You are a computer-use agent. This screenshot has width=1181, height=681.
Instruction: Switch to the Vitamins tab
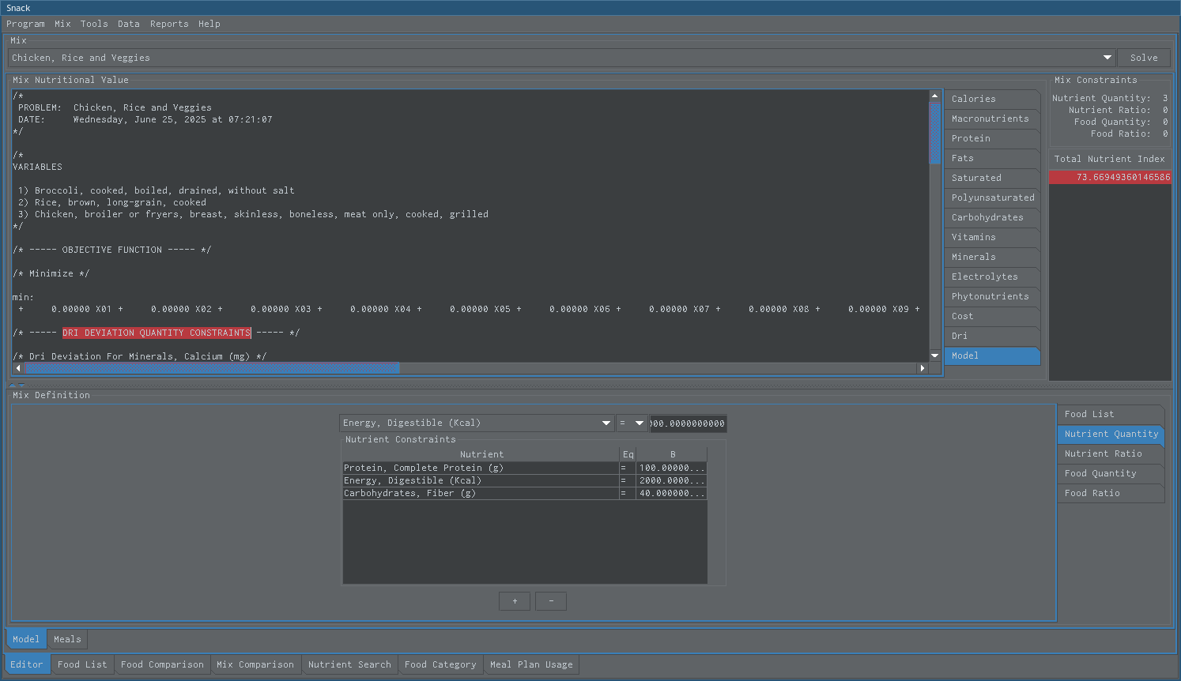point(991,237)
